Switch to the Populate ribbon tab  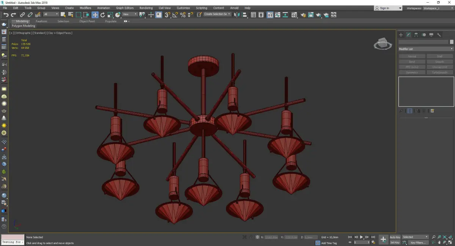click(x=111, y=21)
